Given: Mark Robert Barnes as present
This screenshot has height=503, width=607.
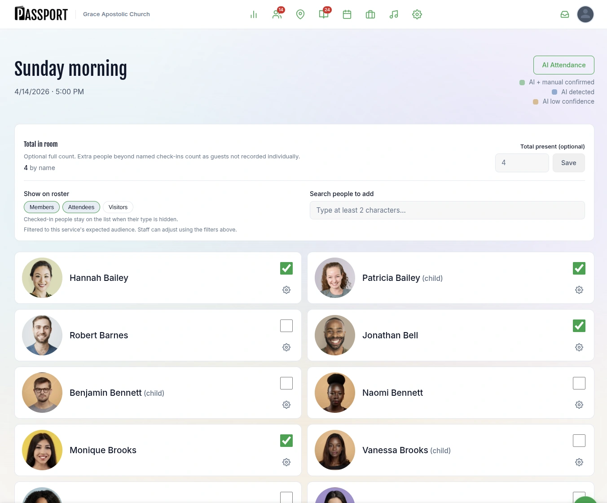Looking at the screenshot, I should (x=286, y=326).
